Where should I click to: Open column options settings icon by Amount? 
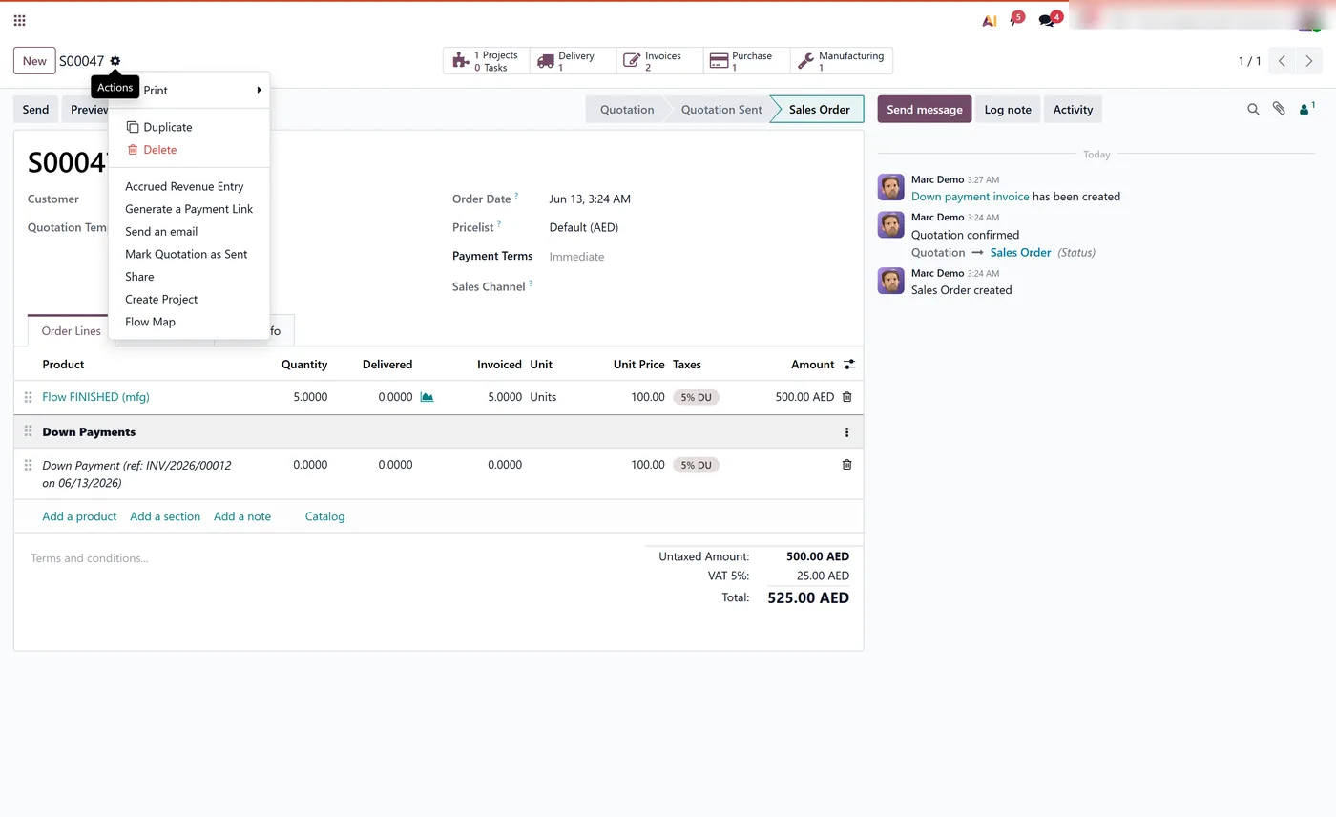pos(849,365)
